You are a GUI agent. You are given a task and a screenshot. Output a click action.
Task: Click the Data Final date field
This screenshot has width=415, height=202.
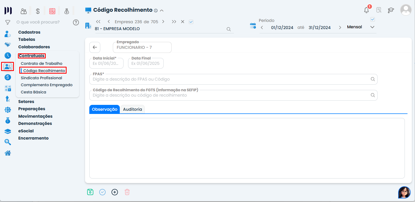click(x=146, y=63)
